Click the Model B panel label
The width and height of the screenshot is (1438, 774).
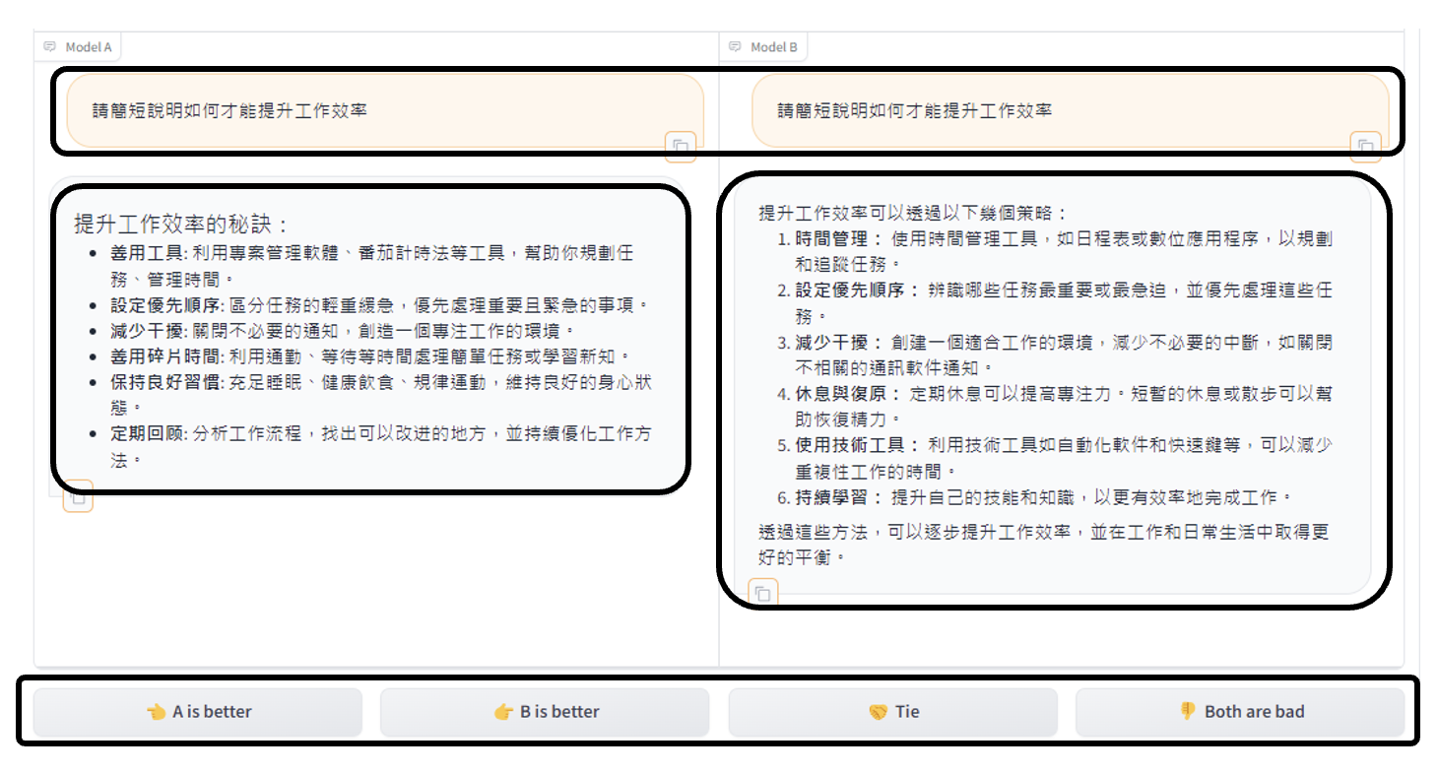coord(773,46)
